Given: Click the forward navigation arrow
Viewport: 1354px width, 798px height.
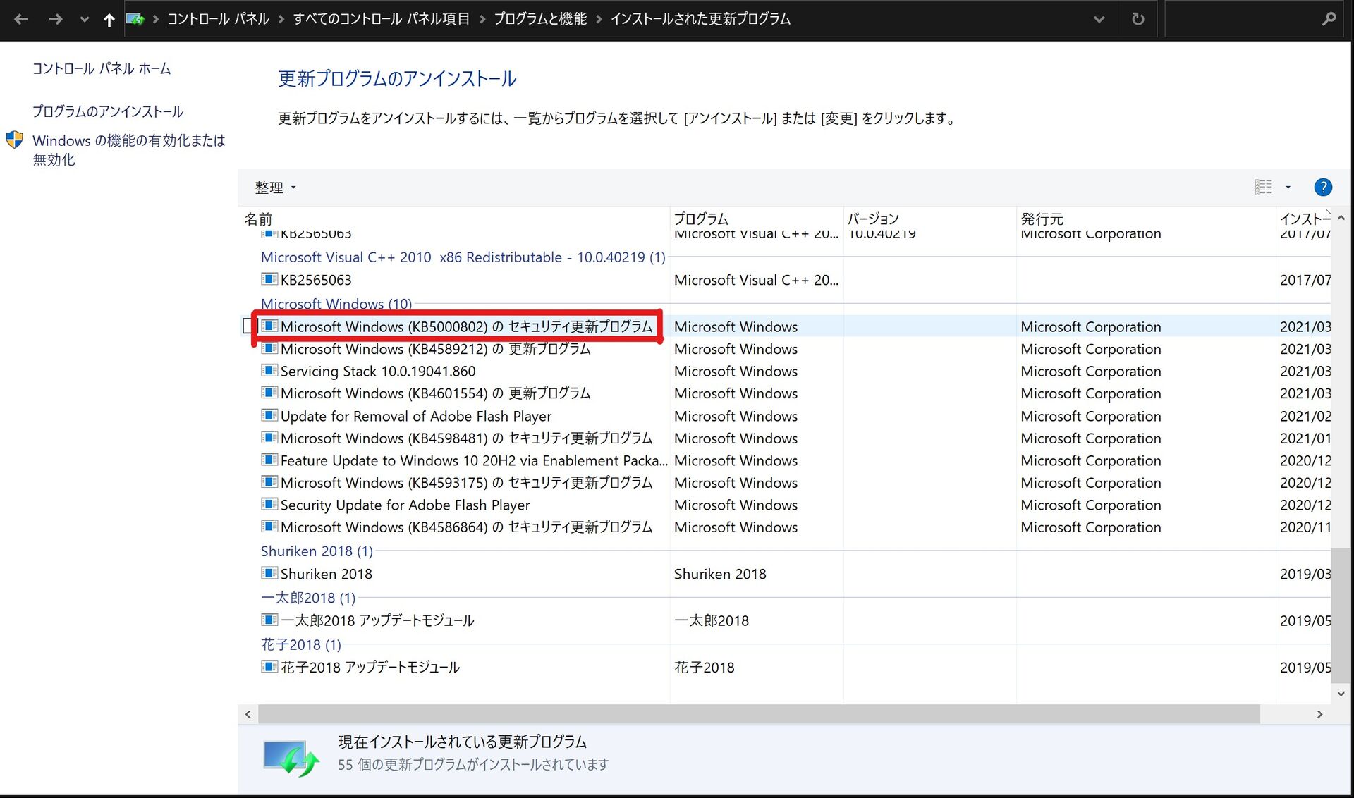Looking at the screenshot, I should point(55,19).
